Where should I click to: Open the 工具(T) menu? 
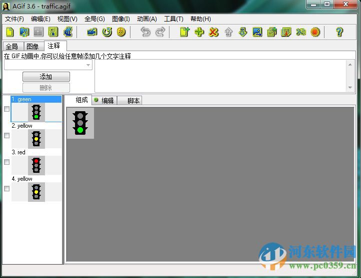click(173, 19)
